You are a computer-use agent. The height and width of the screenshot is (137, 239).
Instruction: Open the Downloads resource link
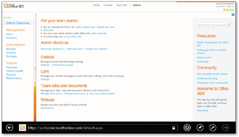tap(203, 62)
